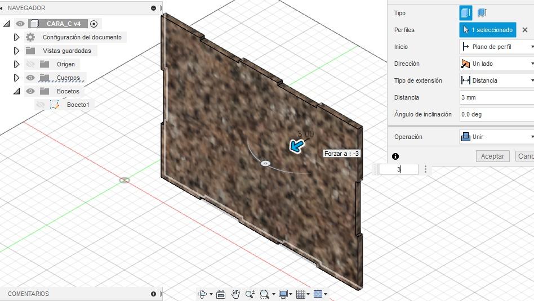Click the taper angle round manipulator handle

tap(266, 164)
